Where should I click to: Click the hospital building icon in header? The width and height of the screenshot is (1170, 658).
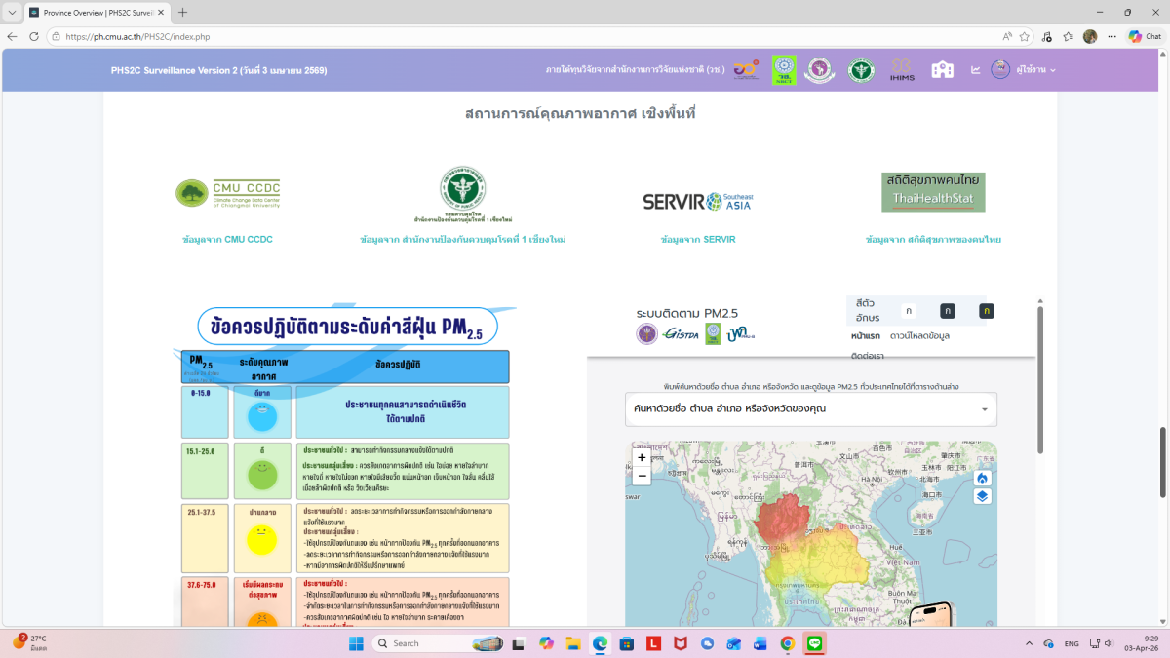pyautogui.click(x=942, y=70)
